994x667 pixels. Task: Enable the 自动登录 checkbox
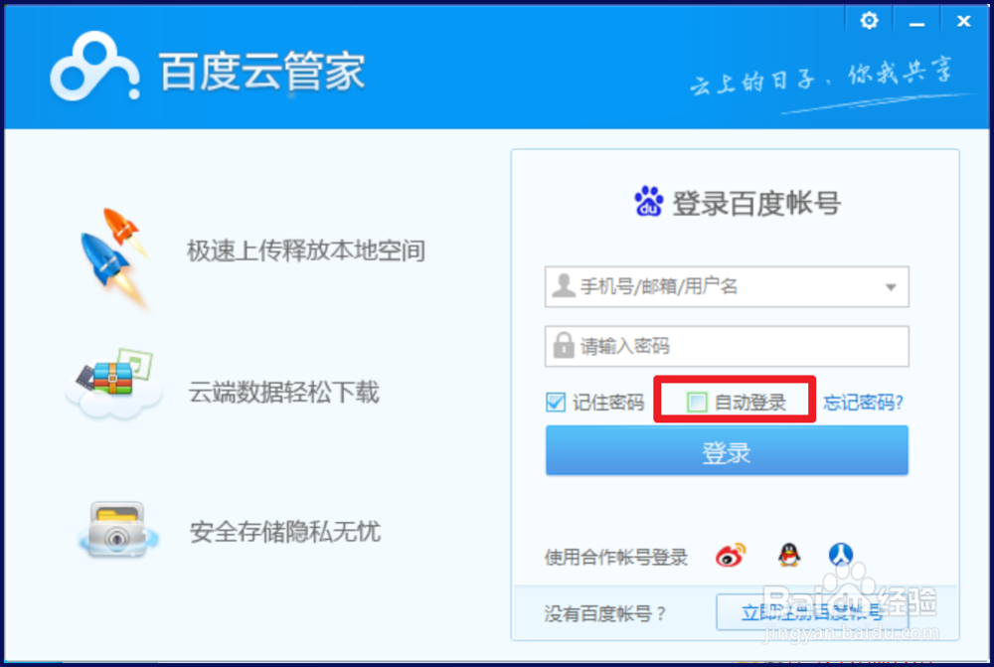click(697, 402)
